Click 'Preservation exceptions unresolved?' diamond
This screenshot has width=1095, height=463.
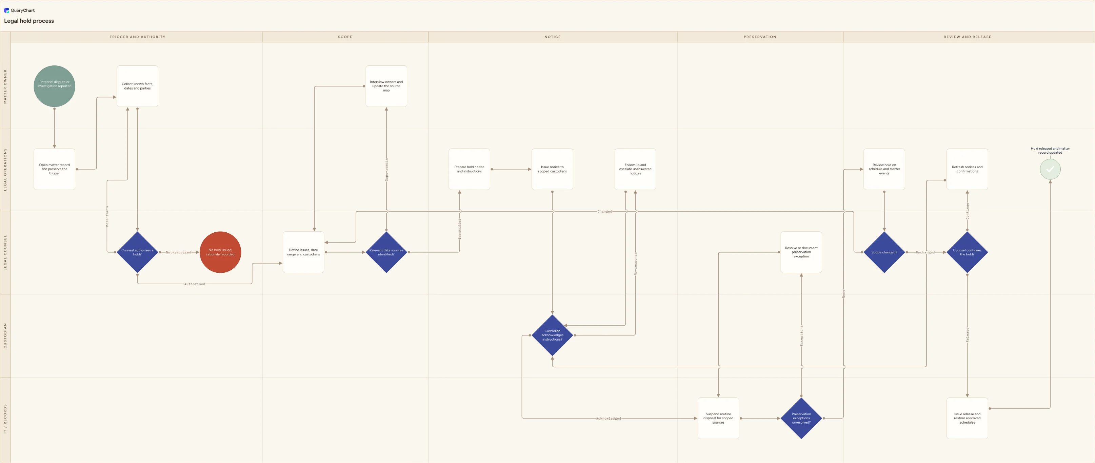point(801,418)
